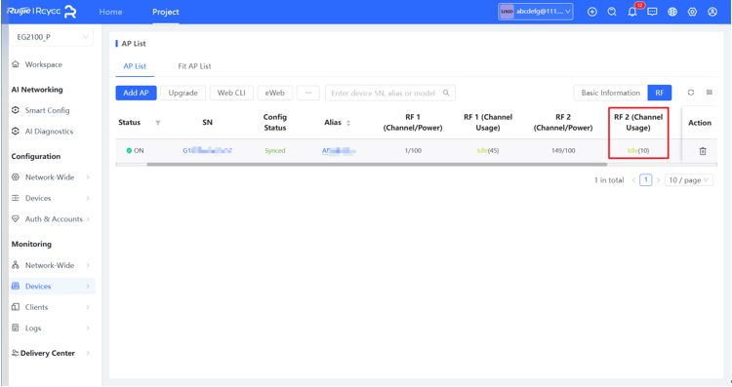
Task: Delete the AP using trash icon
Action: coord(703,150)
